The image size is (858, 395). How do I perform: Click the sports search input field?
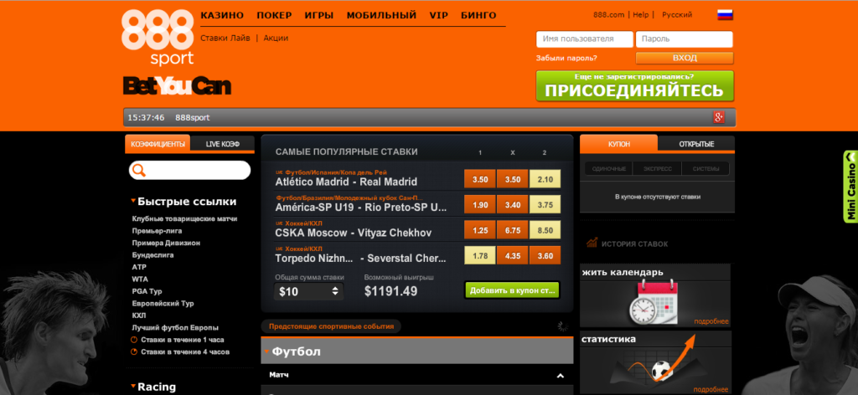point(189,171)
